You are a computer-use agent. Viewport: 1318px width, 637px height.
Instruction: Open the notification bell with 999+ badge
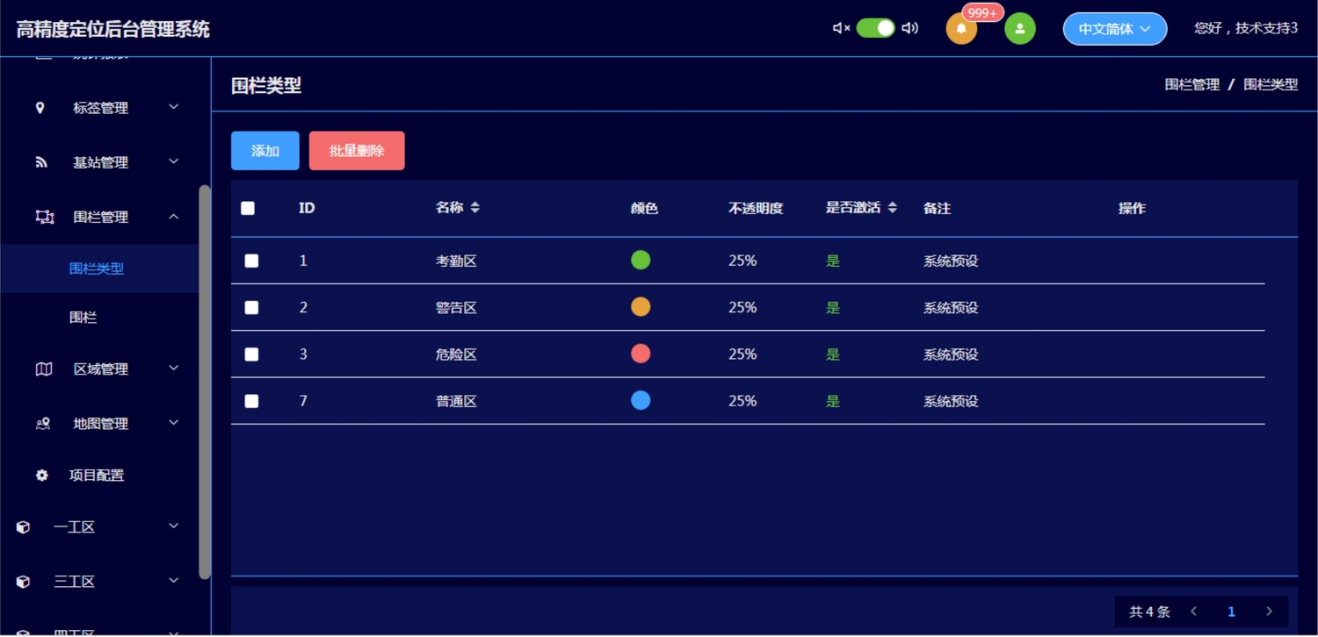pos(961,29)
